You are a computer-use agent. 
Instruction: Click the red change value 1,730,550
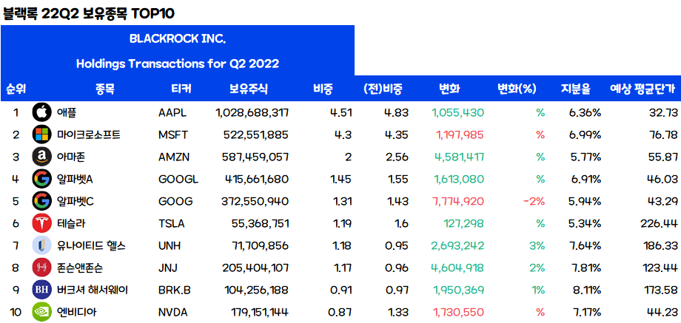[457, 312]
